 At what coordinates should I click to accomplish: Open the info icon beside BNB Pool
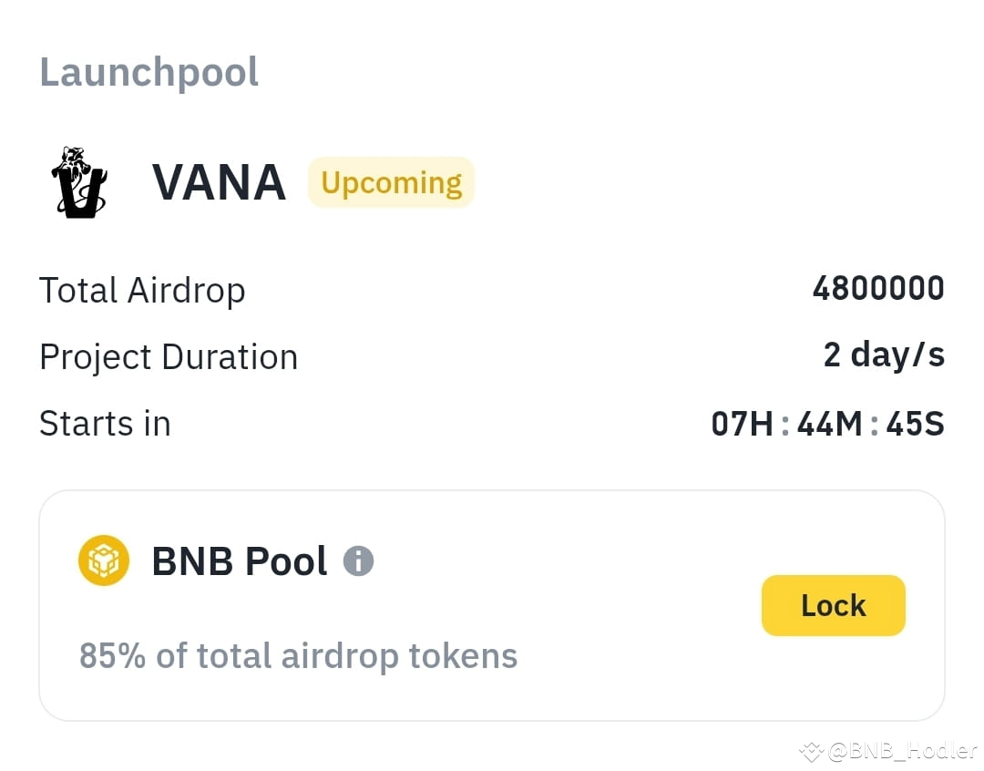(358, 560)
